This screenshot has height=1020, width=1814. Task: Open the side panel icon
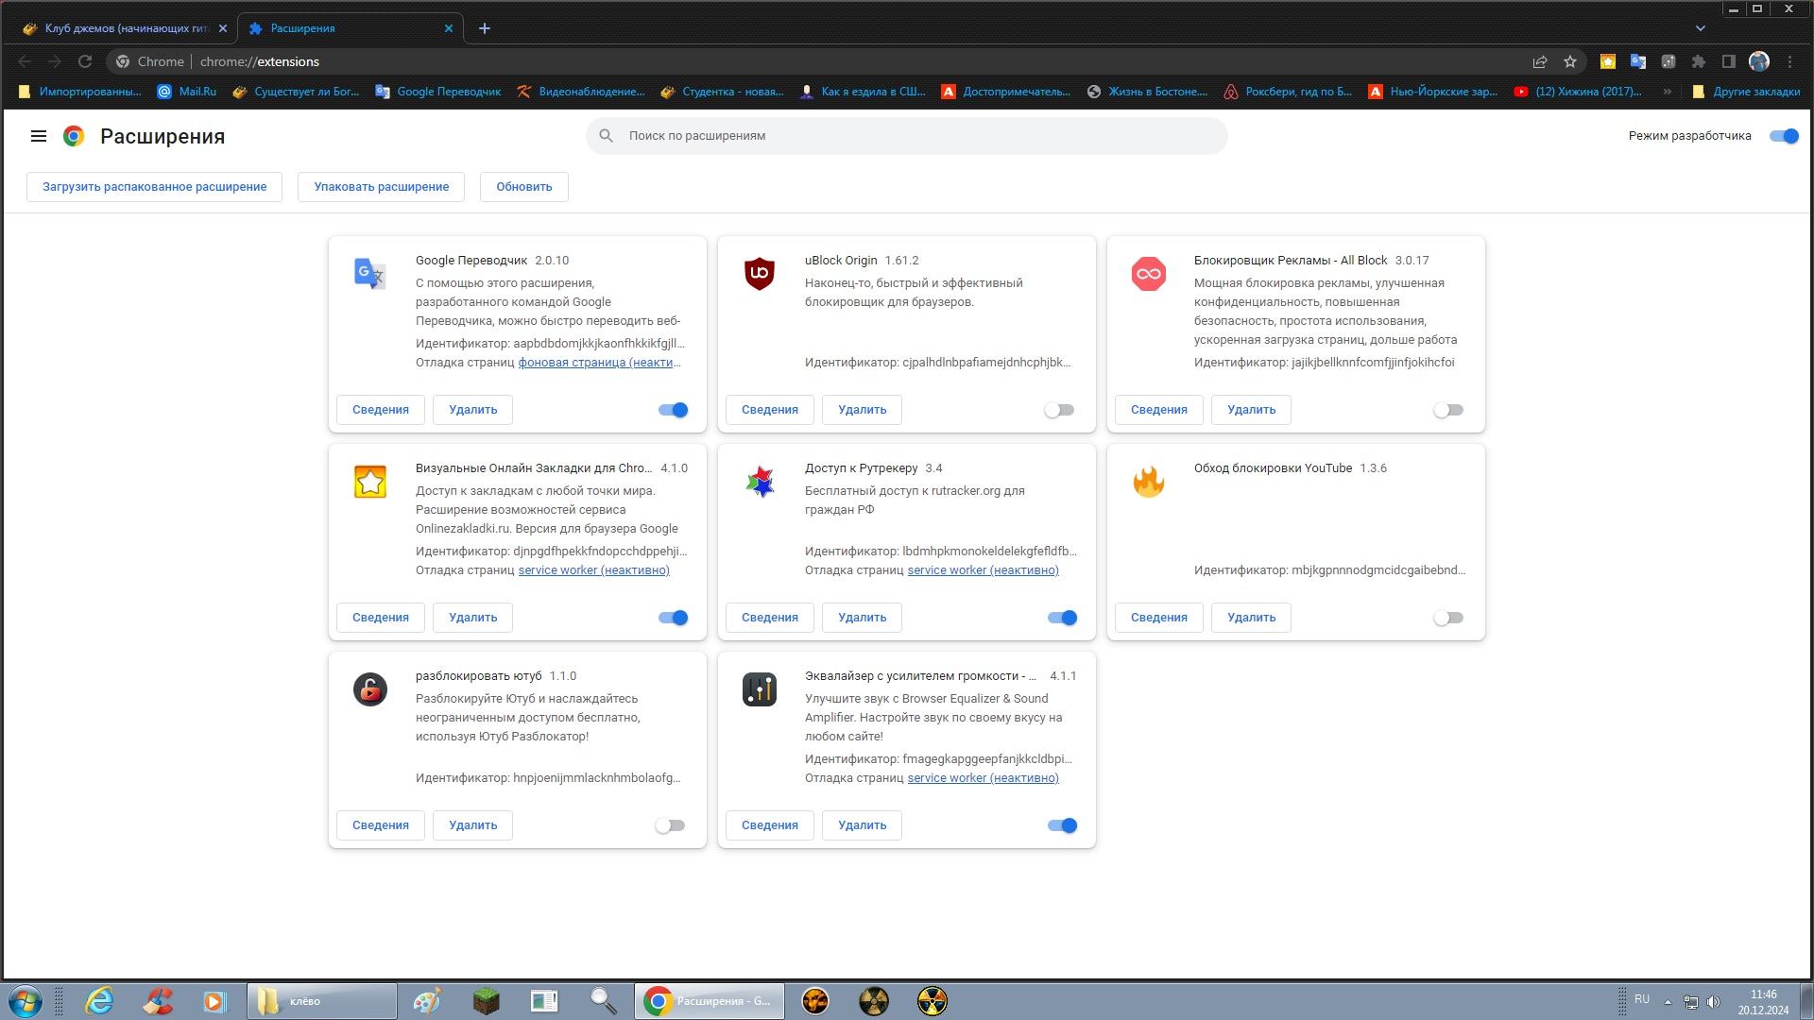coord(1728,61)
